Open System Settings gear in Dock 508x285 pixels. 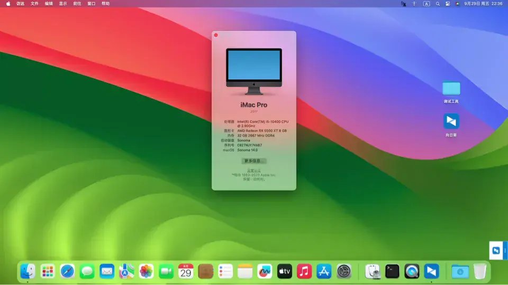pyautogui.click(x=344, y=271)
